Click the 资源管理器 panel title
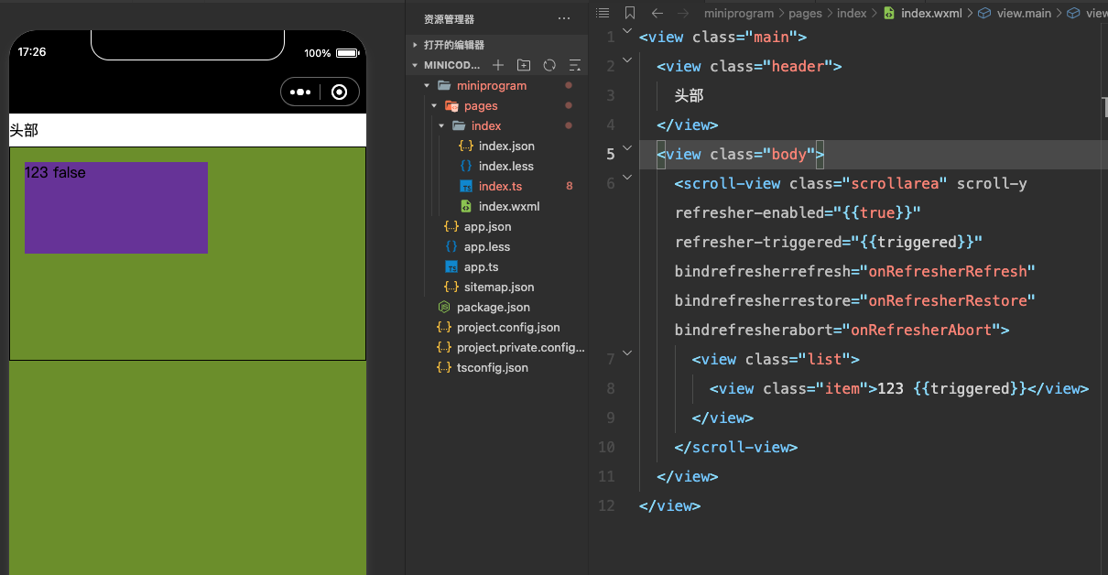 click(x=449, y=19)
